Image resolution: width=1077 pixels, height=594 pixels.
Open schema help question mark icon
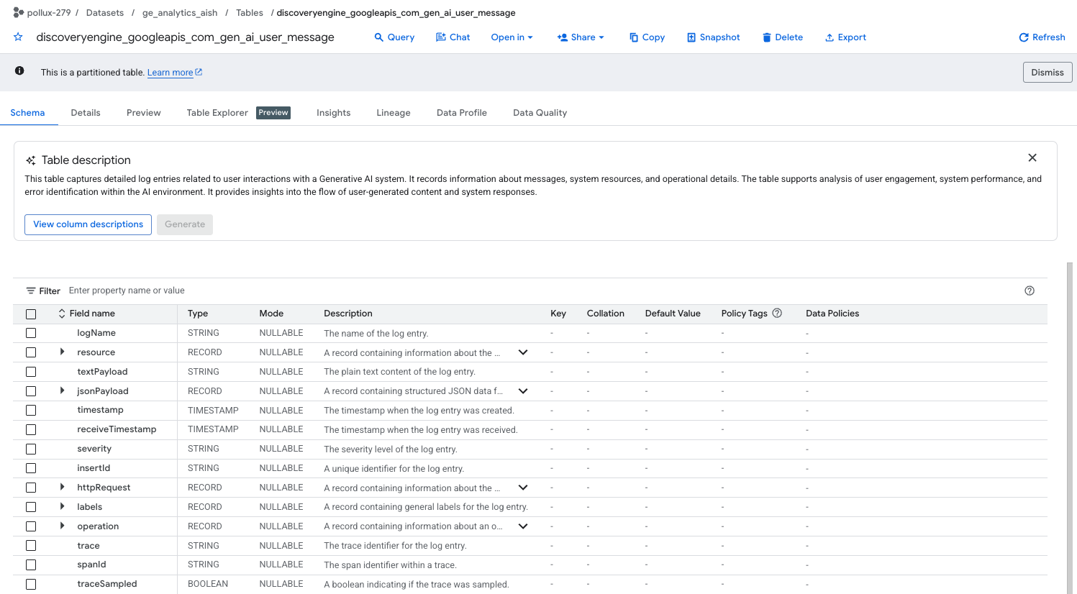point(1030,291)
